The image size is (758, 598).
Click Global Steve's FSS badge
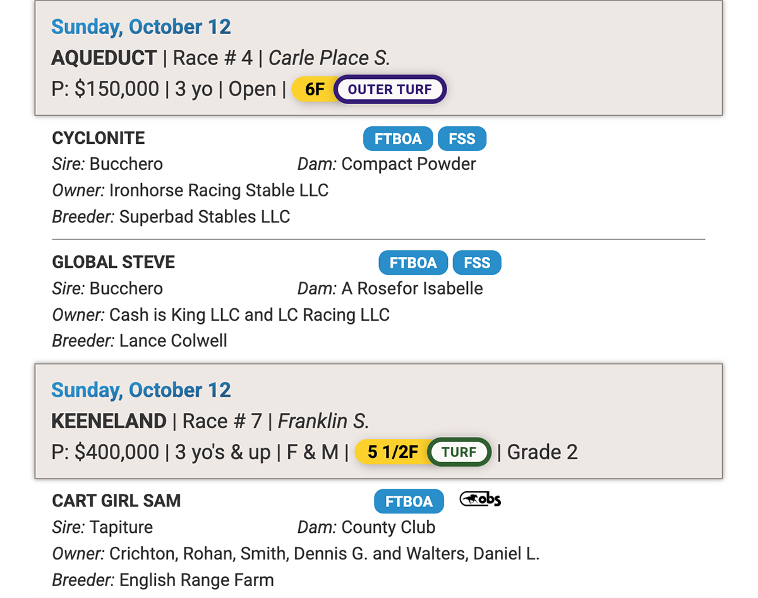[x=477, y=263]
